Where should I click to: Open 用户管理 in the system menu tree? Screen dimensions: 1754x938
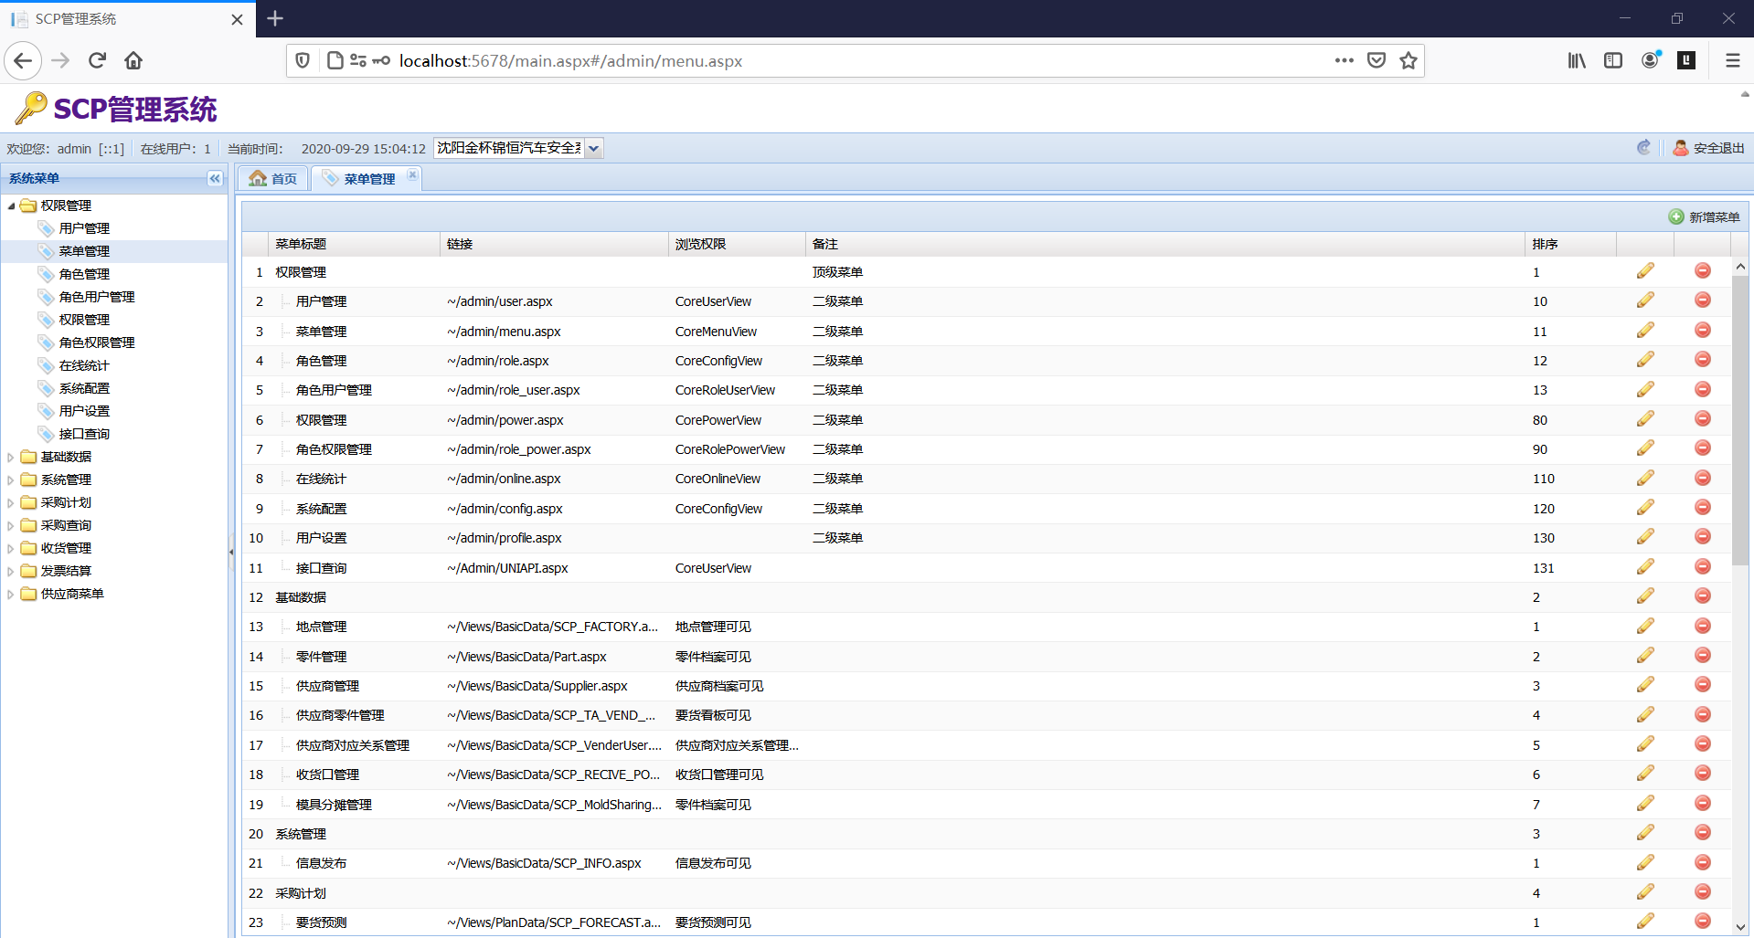84,228
